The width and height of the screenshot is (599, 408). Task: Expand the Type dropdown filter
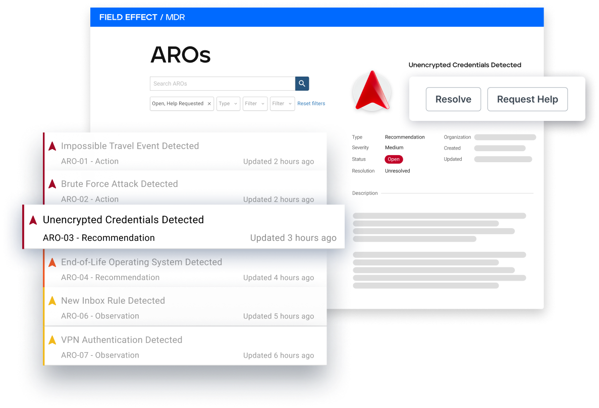(x=228, y=104)
